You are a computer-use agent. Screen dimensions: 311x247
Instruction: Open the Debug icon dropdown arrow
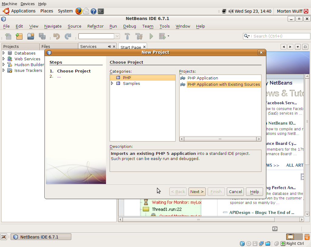[x=168, y=36]
